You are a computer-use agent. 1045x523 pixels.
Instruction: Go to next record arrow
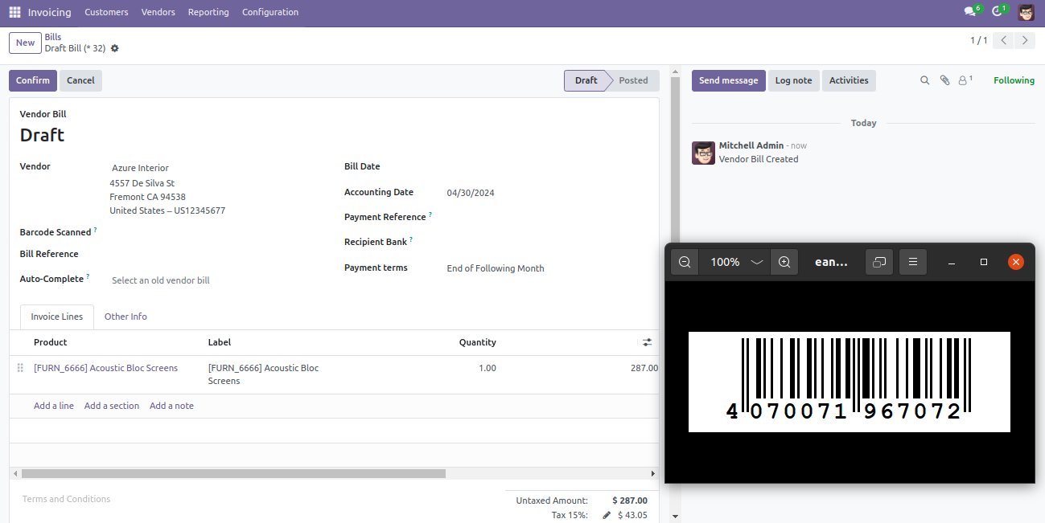1025,40
